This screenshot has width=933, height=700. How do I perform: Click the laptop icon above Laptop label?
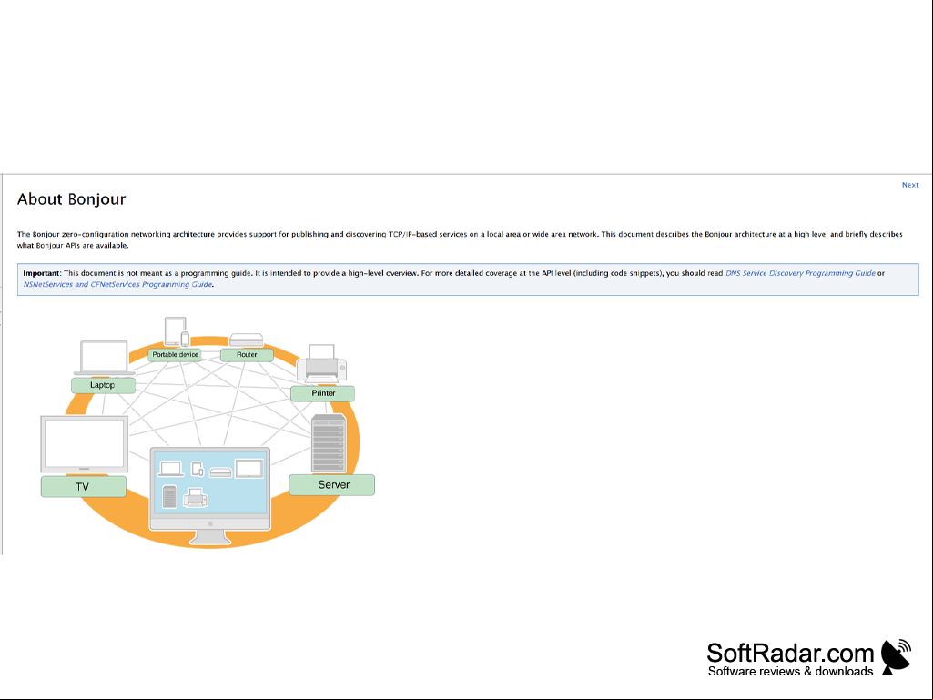point(104,358)
